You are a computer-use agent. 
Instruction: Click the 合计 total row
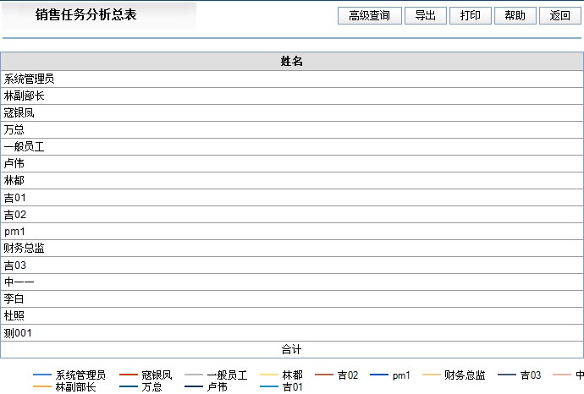click(x=292, y=349)
